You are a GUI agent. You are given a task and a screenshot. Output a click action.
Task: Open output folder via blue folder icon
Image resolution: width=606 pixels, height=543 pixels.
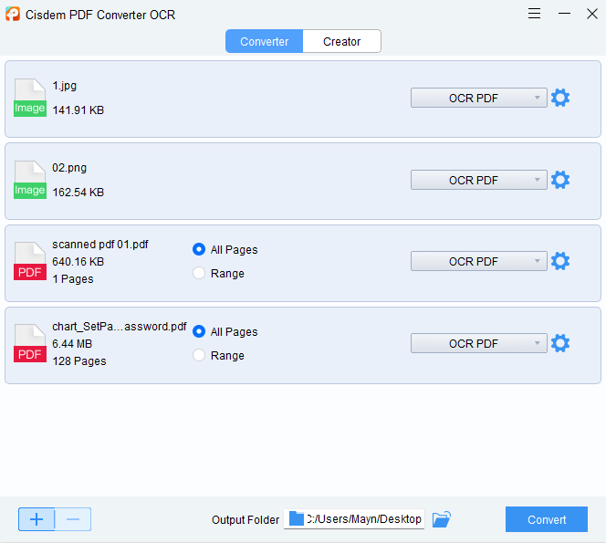click(442, 519)
